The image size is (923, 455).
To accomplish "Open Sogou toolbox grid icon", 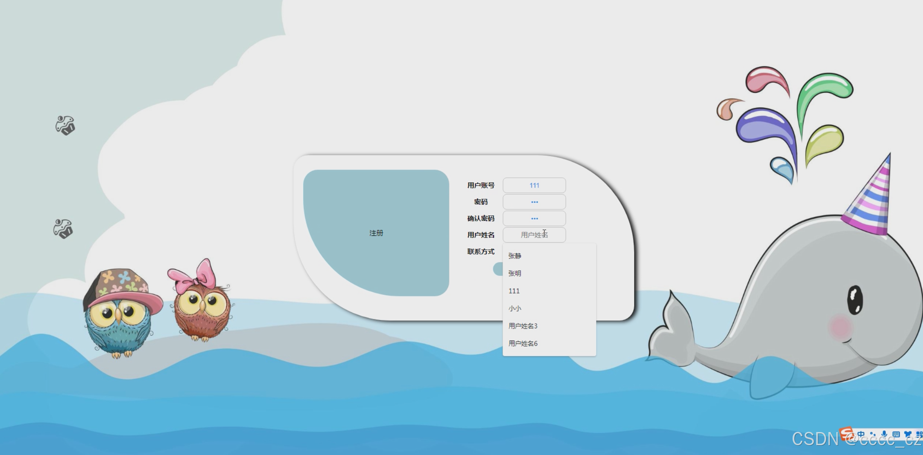I will coord(919,434).
